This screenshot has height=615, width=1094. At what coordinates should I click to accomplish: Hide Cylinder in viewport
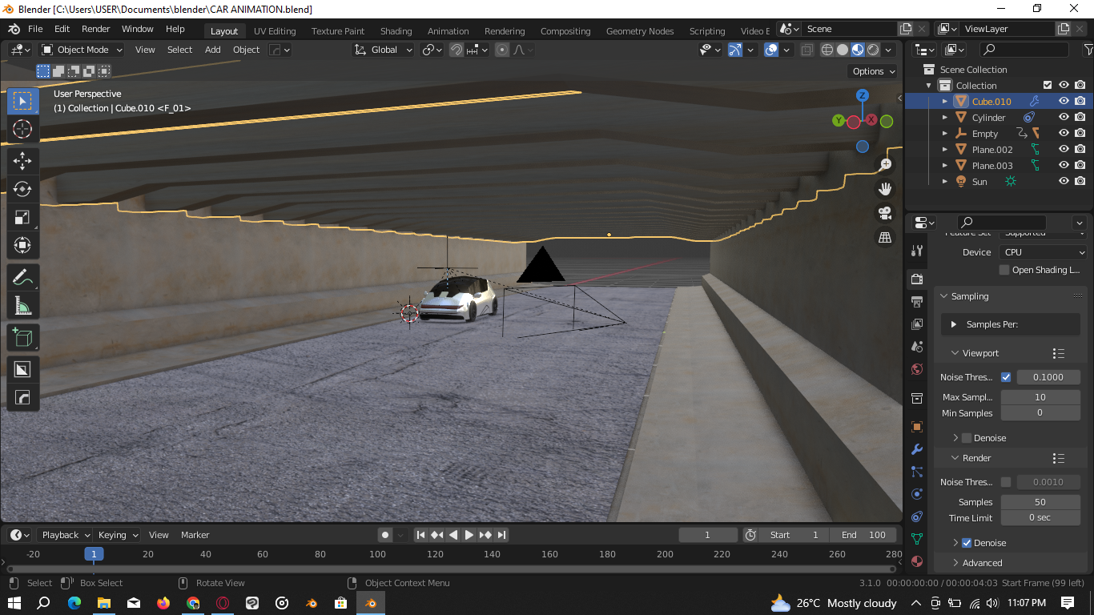coord(1064,118)
